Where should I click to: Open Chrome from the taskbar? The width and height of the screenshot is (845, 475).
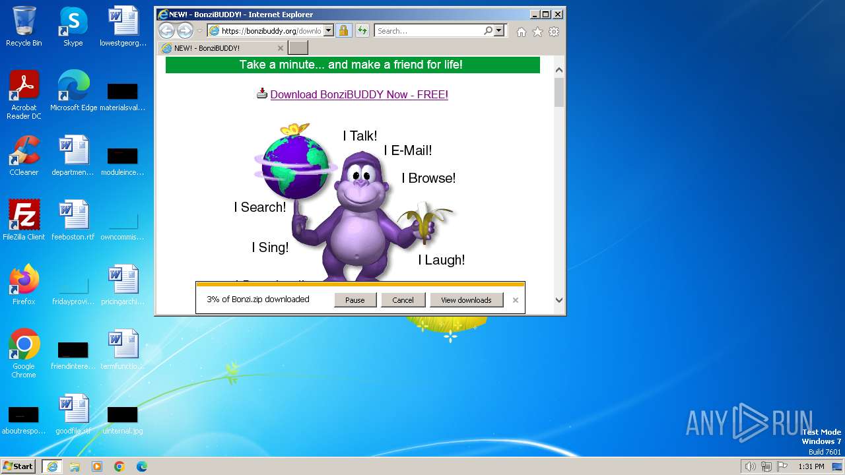(119, 466)
